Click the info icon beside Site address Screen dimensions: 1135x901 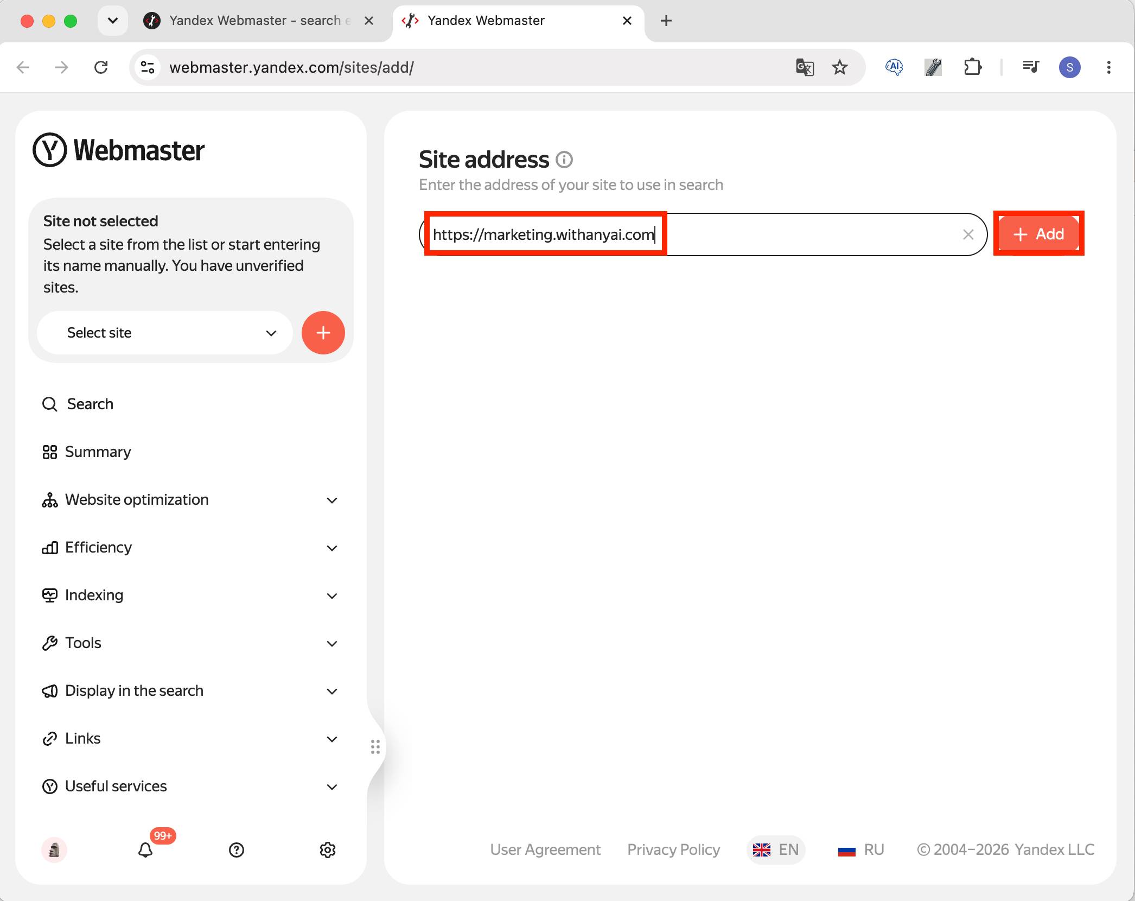coord(564,160)
